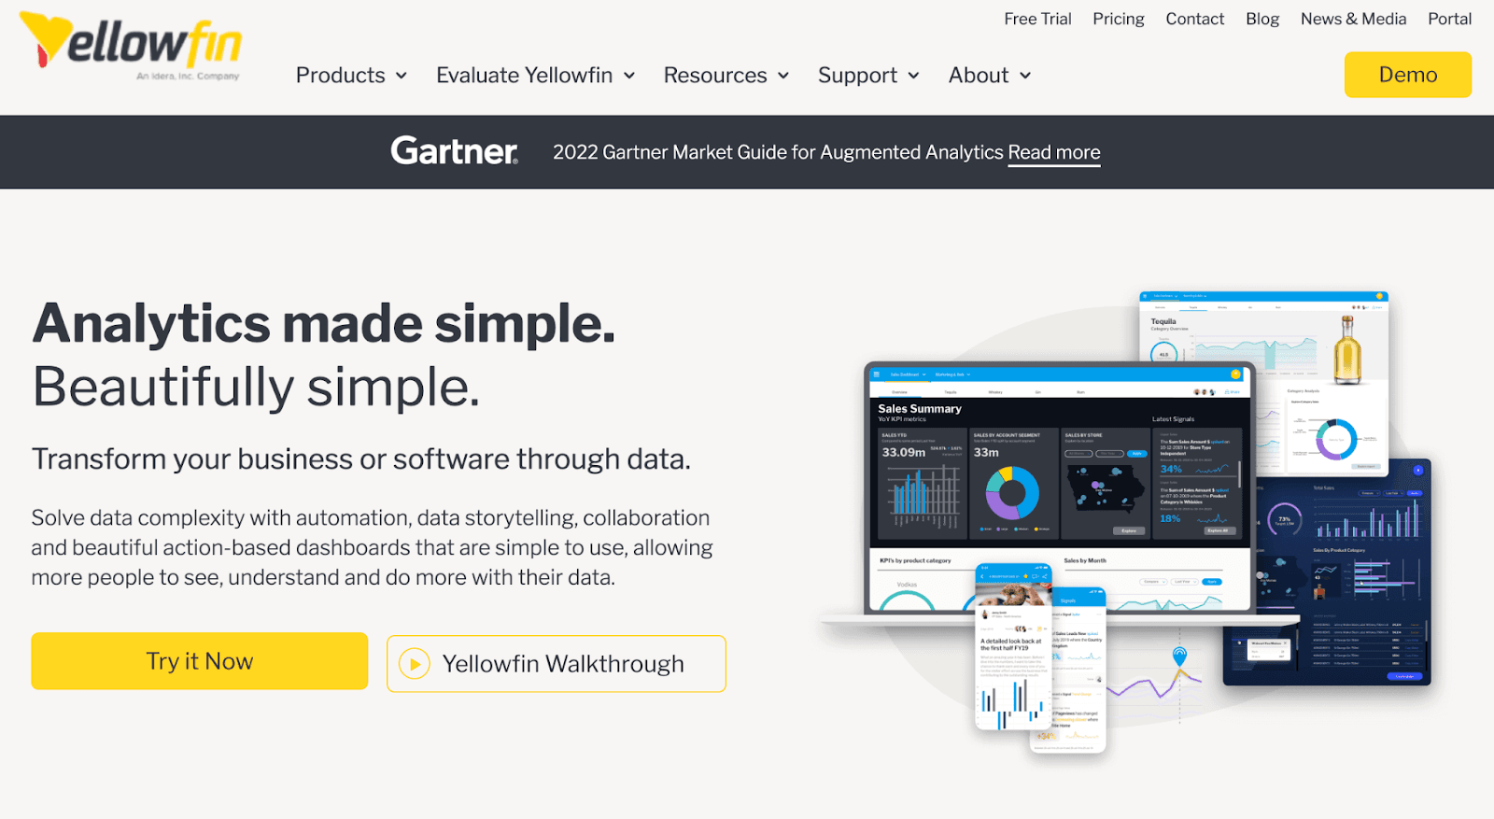The height and width of the screenshot is (819, 1494).
Task: Click the Yellowfin logo
Action: (131, 44)
